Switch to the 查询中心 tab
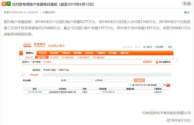The width and height of the screenshot is (194, 125). 30,53
